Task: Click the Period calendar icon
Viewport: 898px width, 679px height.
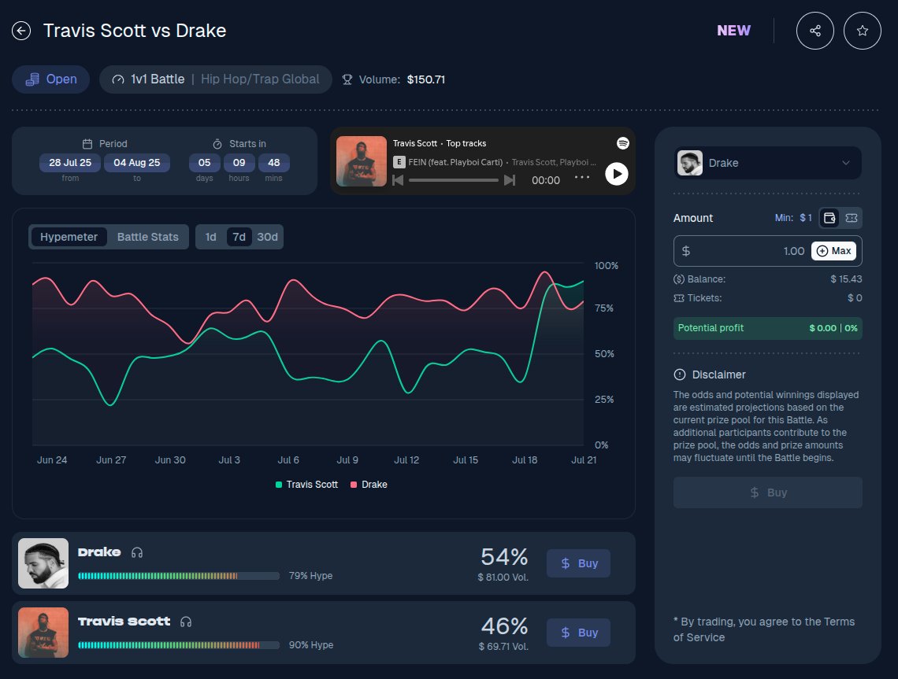Action: click(87, 143)
